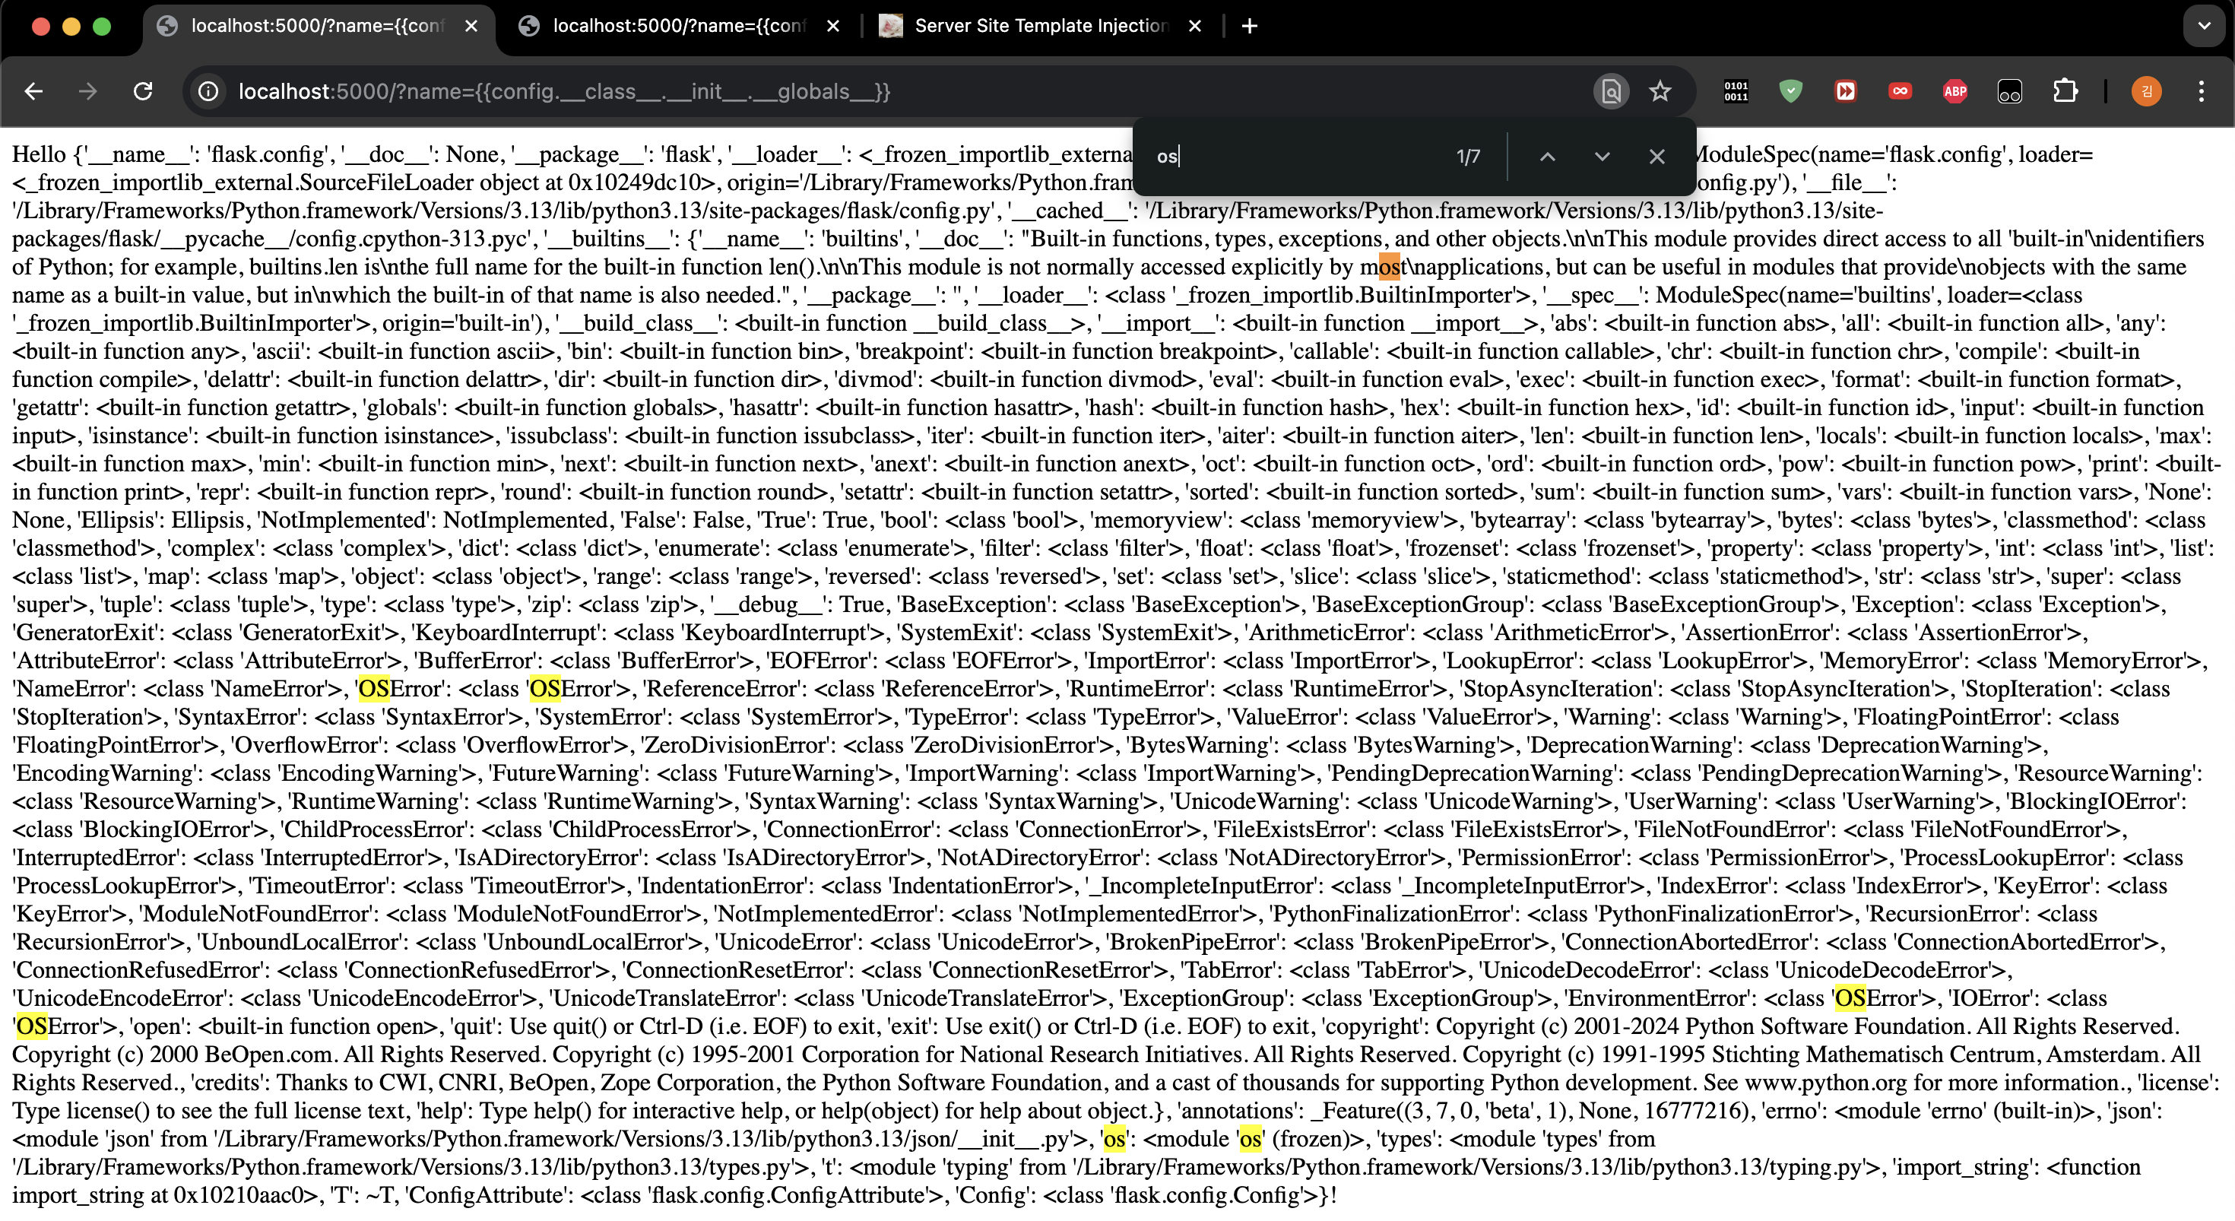Open the red fast-forward extension icon
Viewport: 2235px width, 1221px height.
tap(1844, 91)
